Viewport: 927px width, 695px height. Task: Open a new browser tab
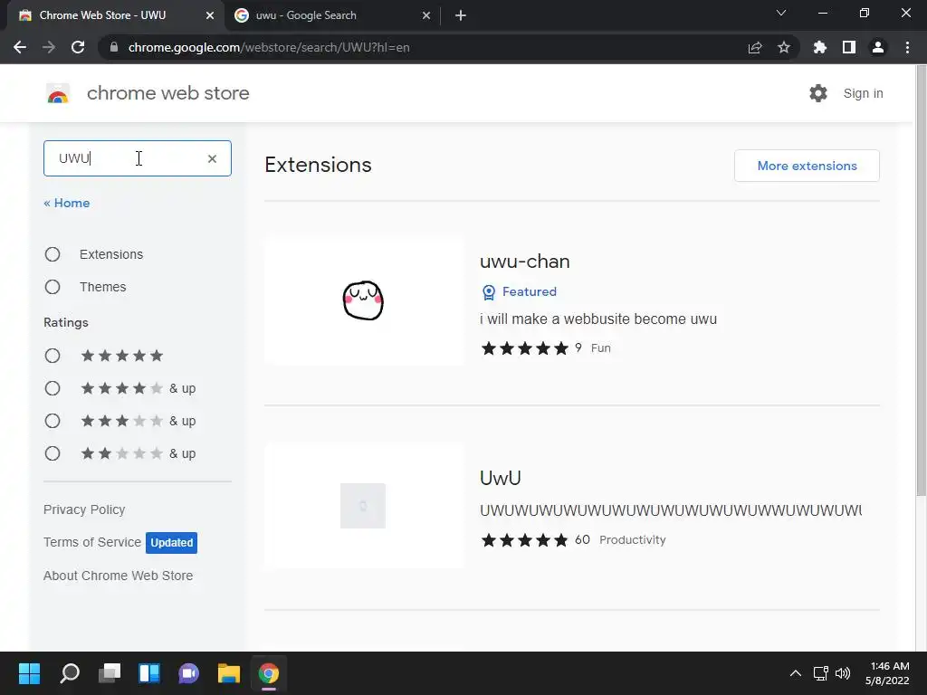pyautogui.click(x=461, y=15)
